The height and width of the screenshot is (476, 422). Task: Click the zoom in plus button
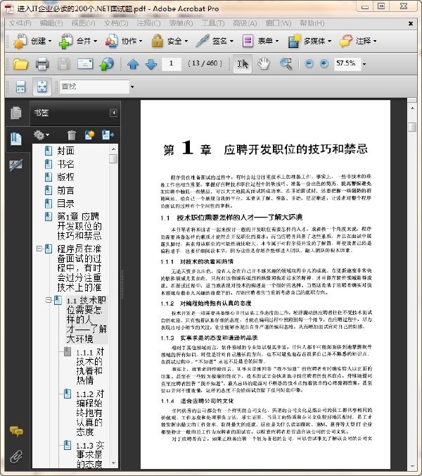pyautogui.click(x=324, y=63)
